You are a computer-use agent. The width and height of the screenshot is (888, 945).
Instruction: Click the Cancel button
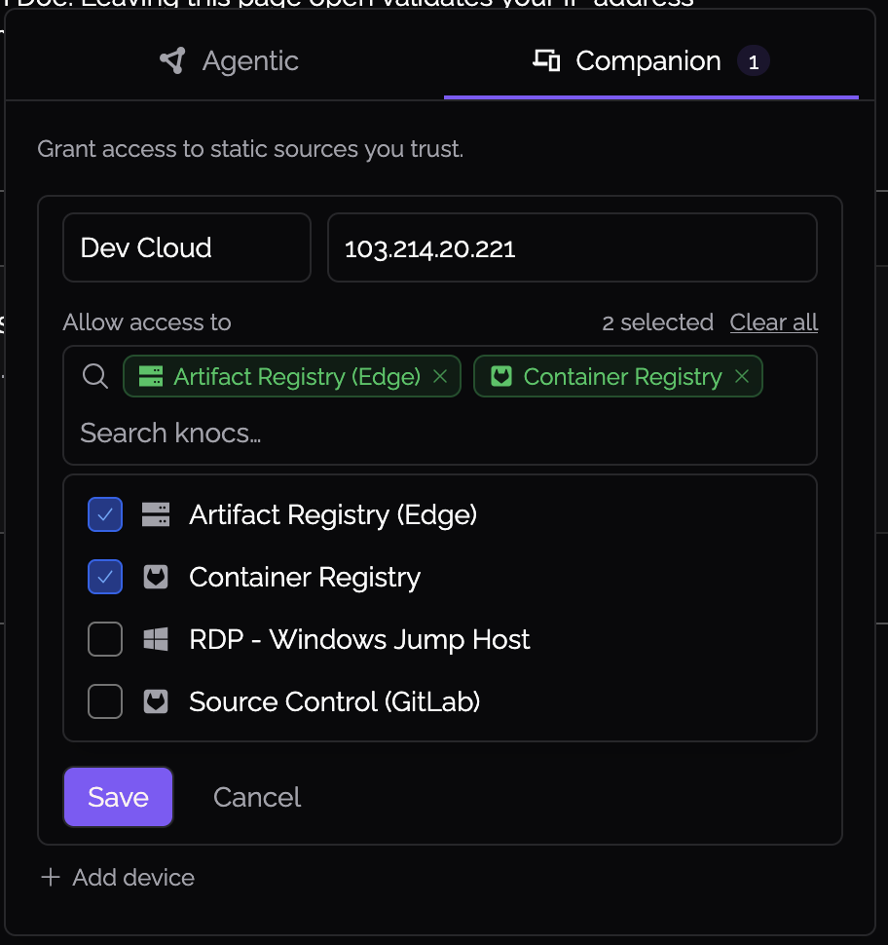[257, 797]
